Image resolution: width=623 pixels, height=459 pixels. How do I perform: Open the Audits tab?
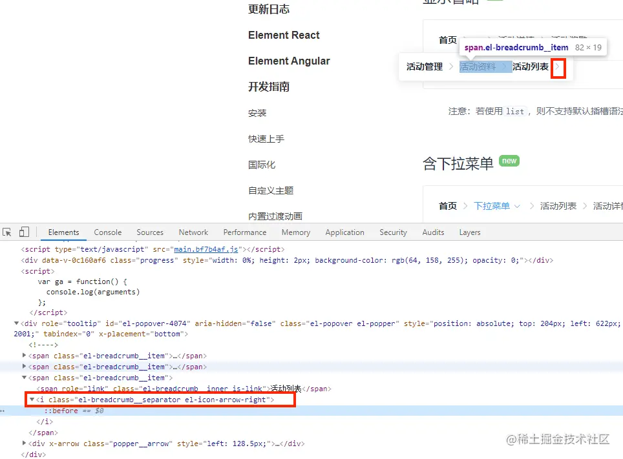click(433, 232)
